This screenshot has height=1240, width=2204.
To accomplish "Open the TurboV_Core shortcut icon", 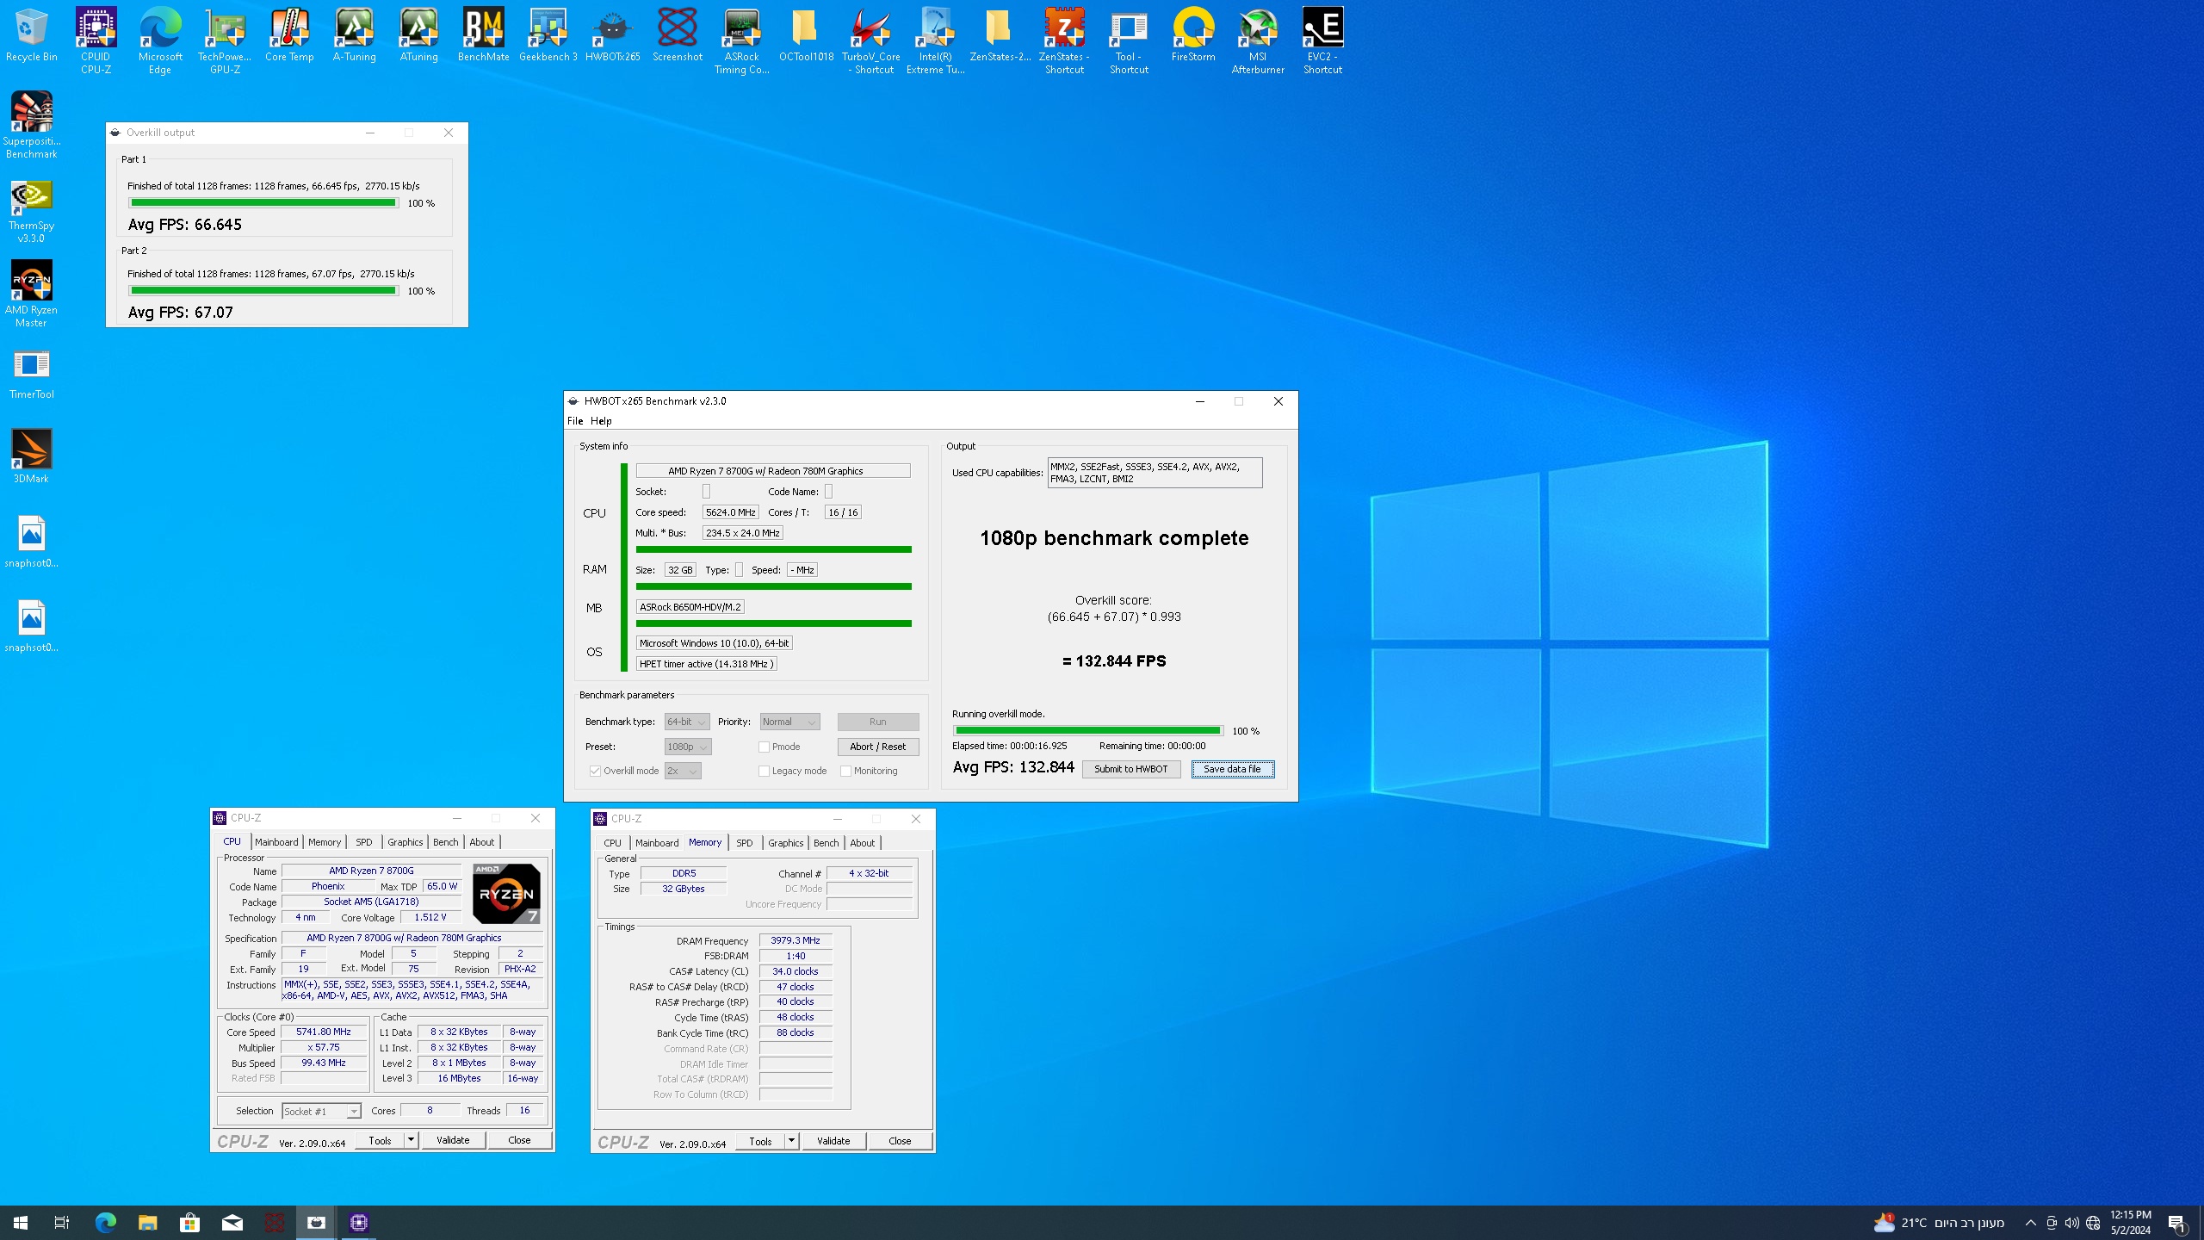I will (870, 40).
